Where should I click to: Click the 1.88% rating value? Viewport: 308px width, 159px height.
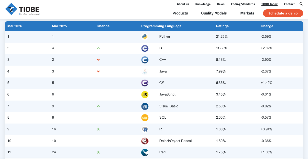[x=221, y=129]
